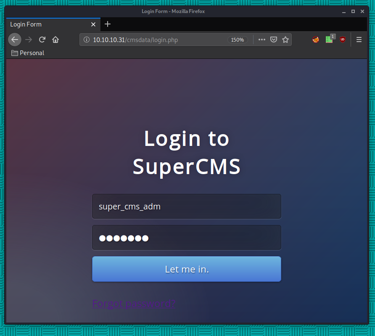Close the Firefox window

[362, 11]
